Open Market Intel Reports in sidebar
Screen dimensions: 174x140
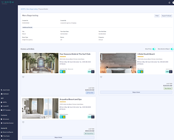point(7,132)
